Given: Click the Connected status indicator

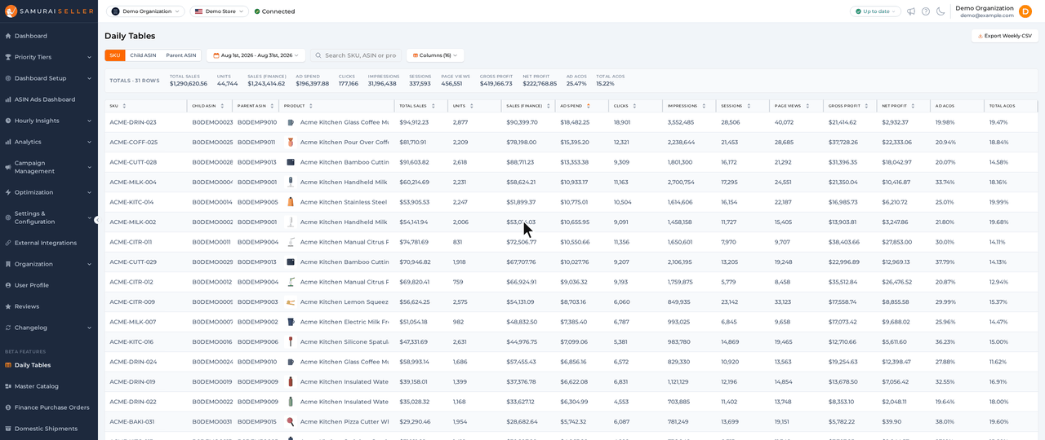Looking at the screenshot, I should pyautogui.click(x=274, y=11).
